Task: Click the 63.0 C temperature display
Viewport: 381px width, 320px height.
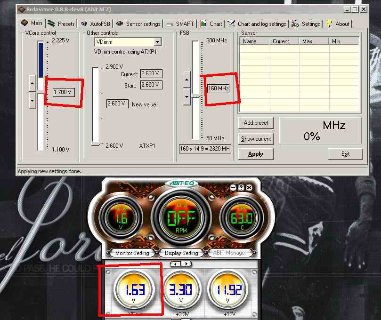Action: (242, 218)
